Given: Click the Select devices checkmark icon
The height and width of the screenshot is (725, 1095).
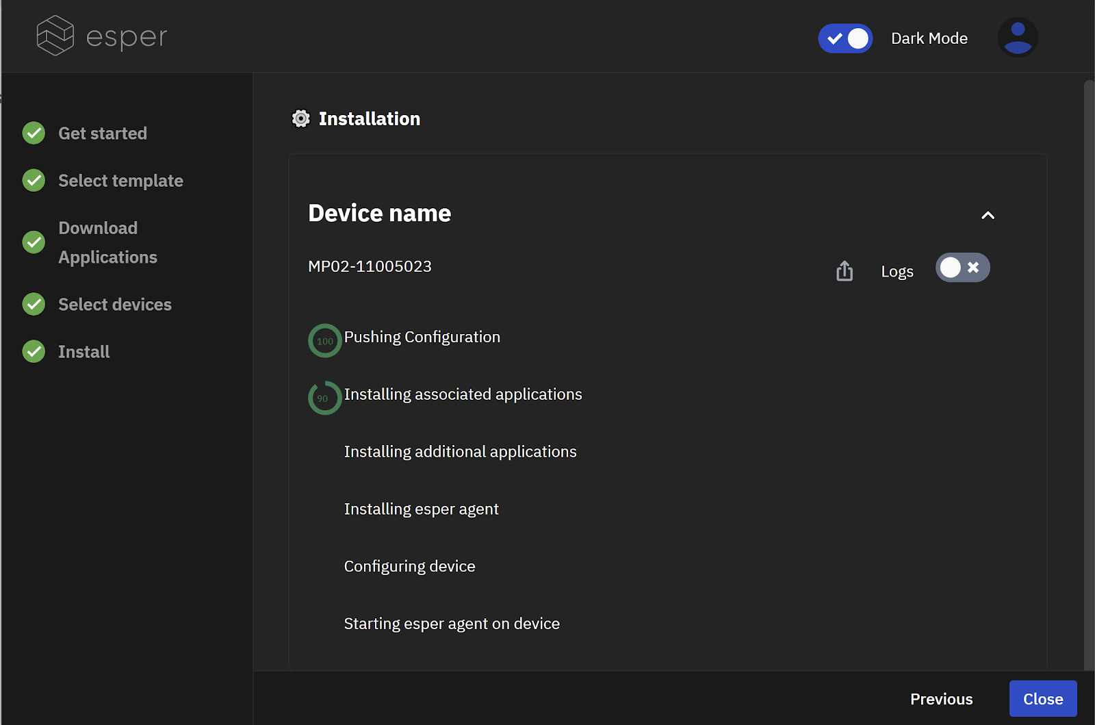Looking at the screenshot, I should click(x=33, y=304).
